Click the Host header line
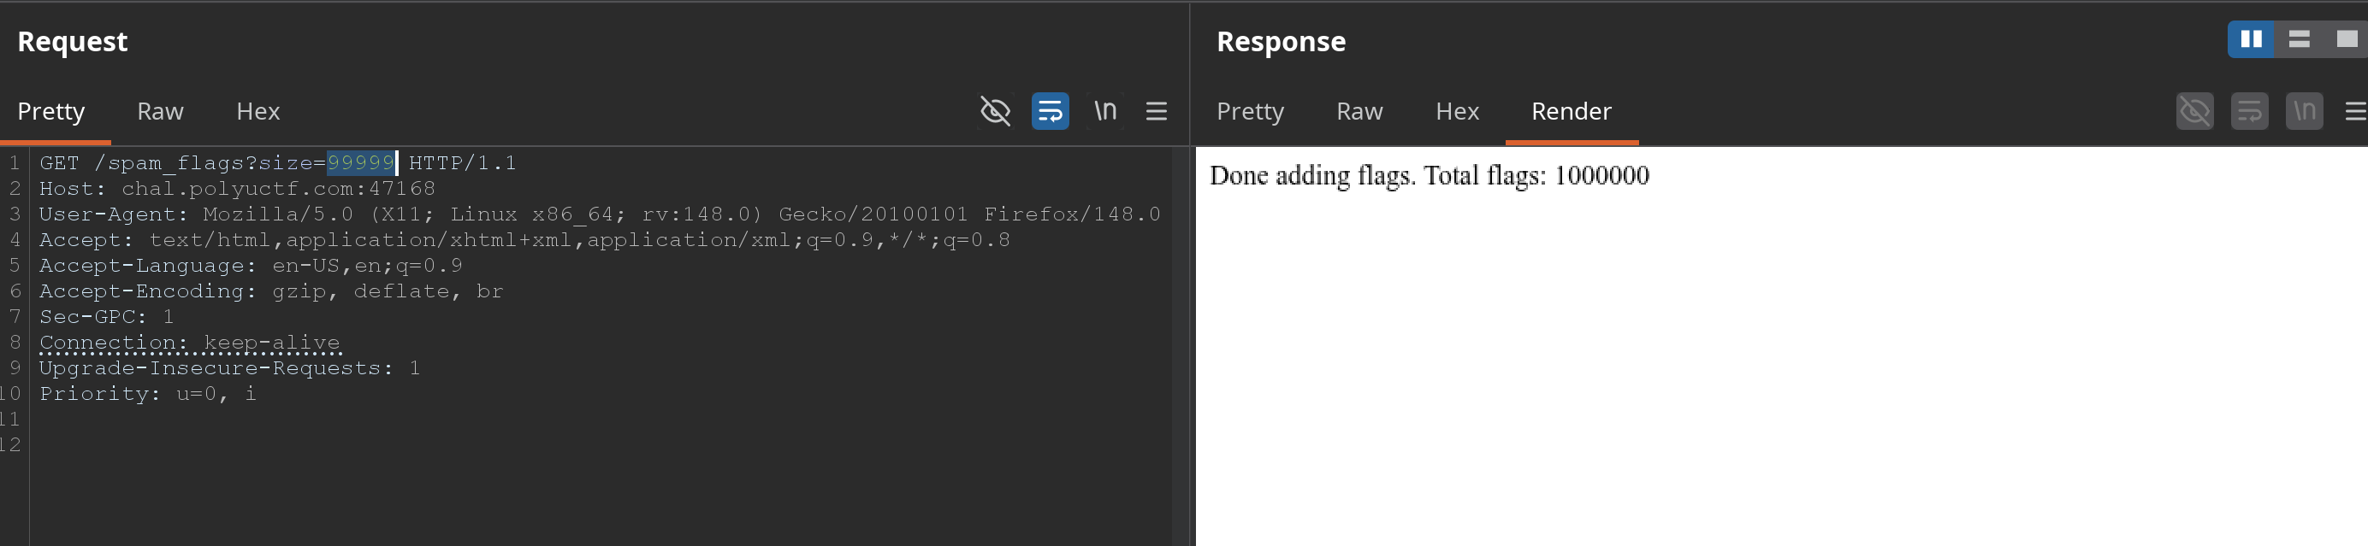Screen dimensions: 2368x546 237,189
